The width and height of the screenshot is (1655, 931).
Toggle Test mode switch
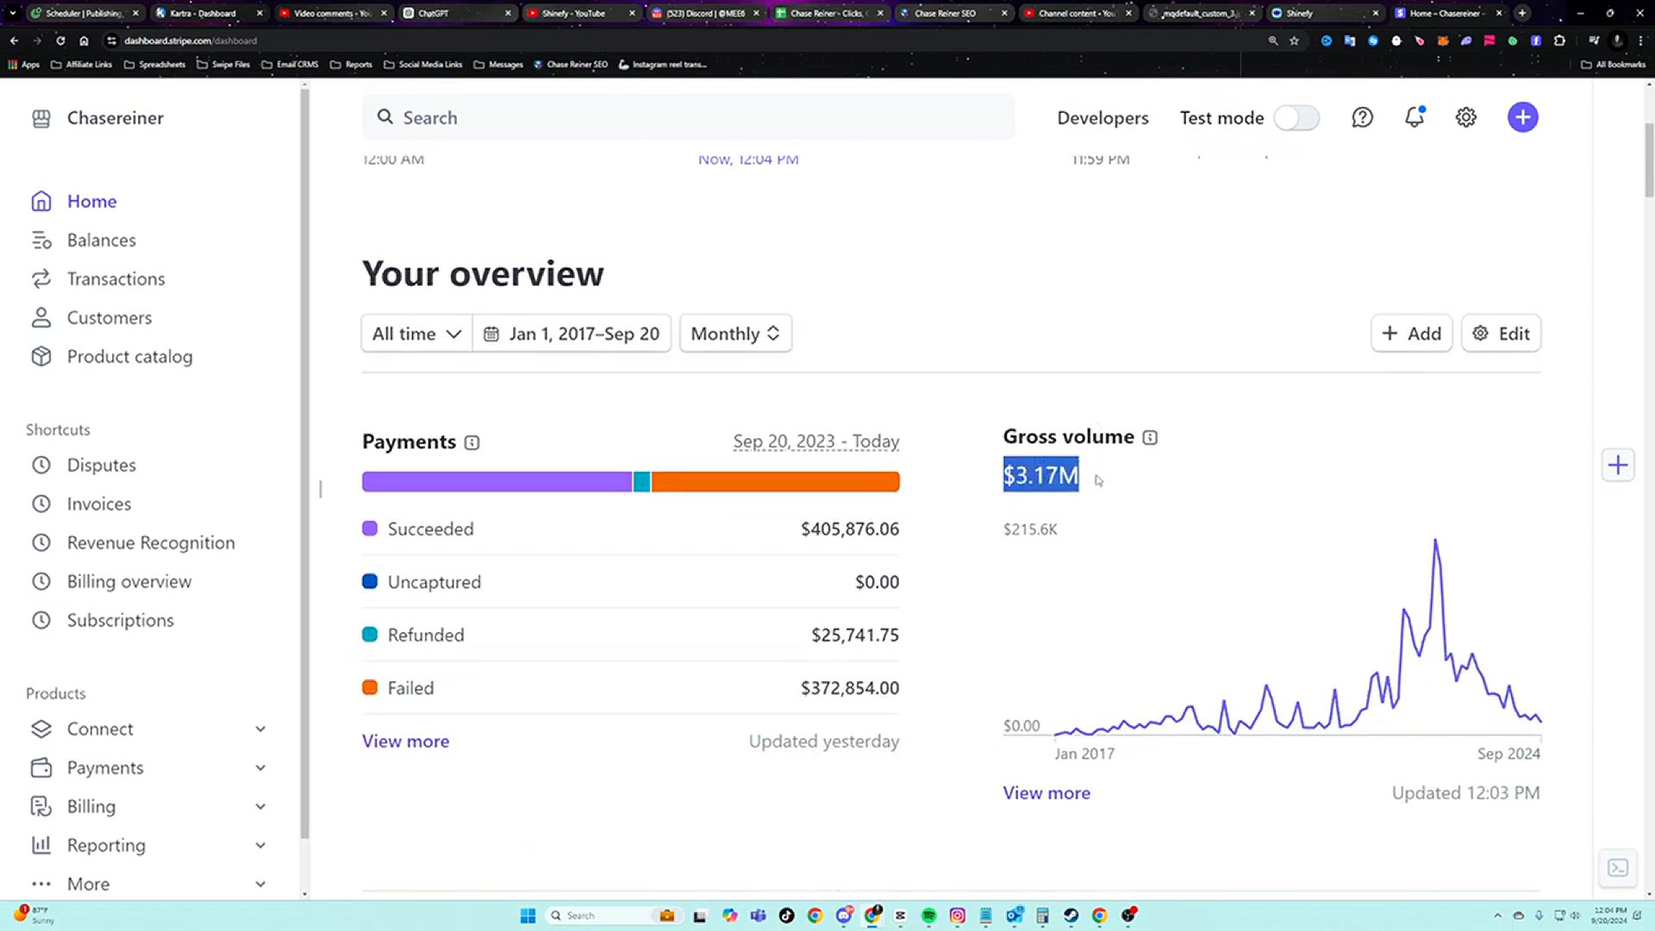pos(1296,117)
